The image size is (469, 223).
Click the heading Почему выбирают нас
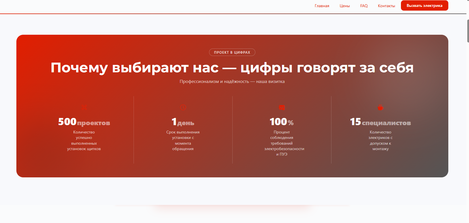point(232,68)
